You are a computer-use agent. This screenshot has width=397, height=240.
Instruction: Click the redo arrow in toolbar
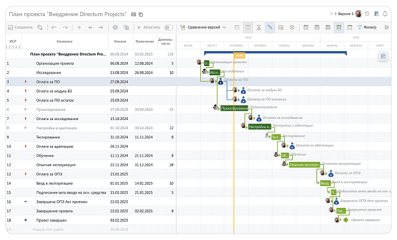(65, 27)
